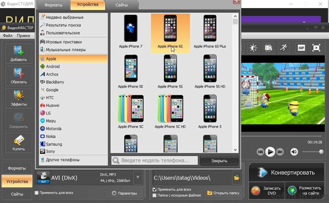
Task: Click Открыть папку button
Action: tap(223, 193)
